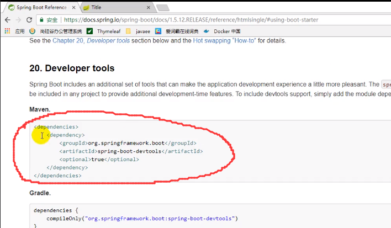Switch to the Spring Boot Reference tab

(41, 8)
